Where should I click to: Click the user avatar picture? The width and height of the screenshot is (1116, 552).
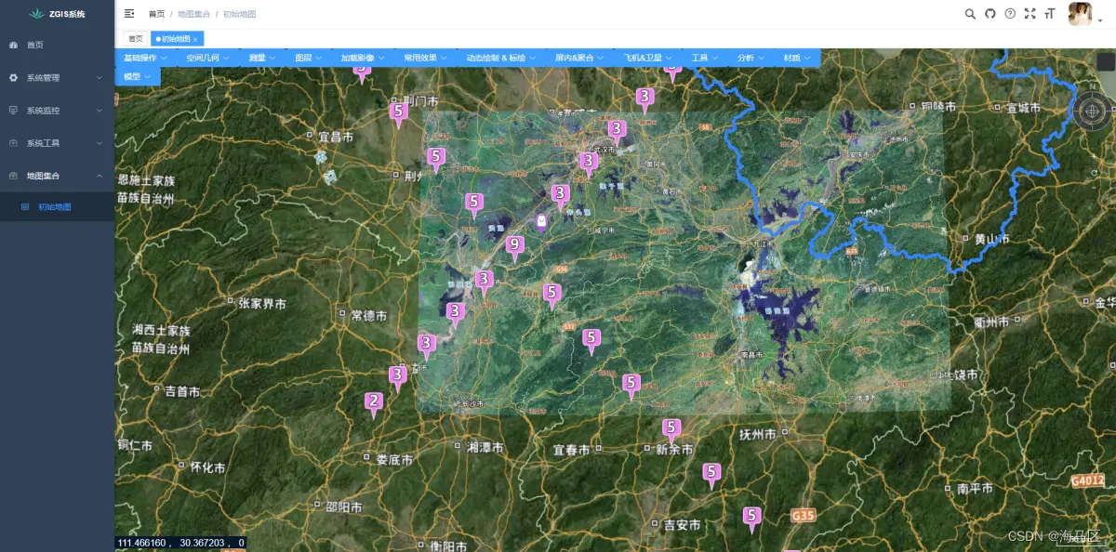(1080, 14)
